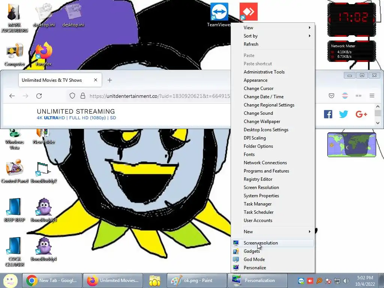
Task: Choose Change Regional Settings entry
Action: pyautogui.click(x=273, y=105)
